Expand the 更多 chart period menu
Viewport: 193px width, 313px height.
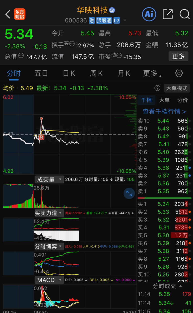tap(152, 73)
